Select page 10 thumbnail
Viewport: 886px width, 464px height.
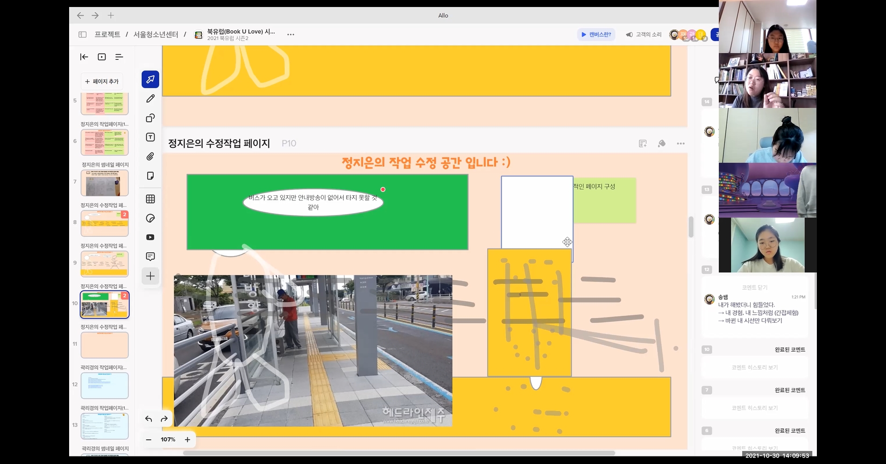click(105, 305)
